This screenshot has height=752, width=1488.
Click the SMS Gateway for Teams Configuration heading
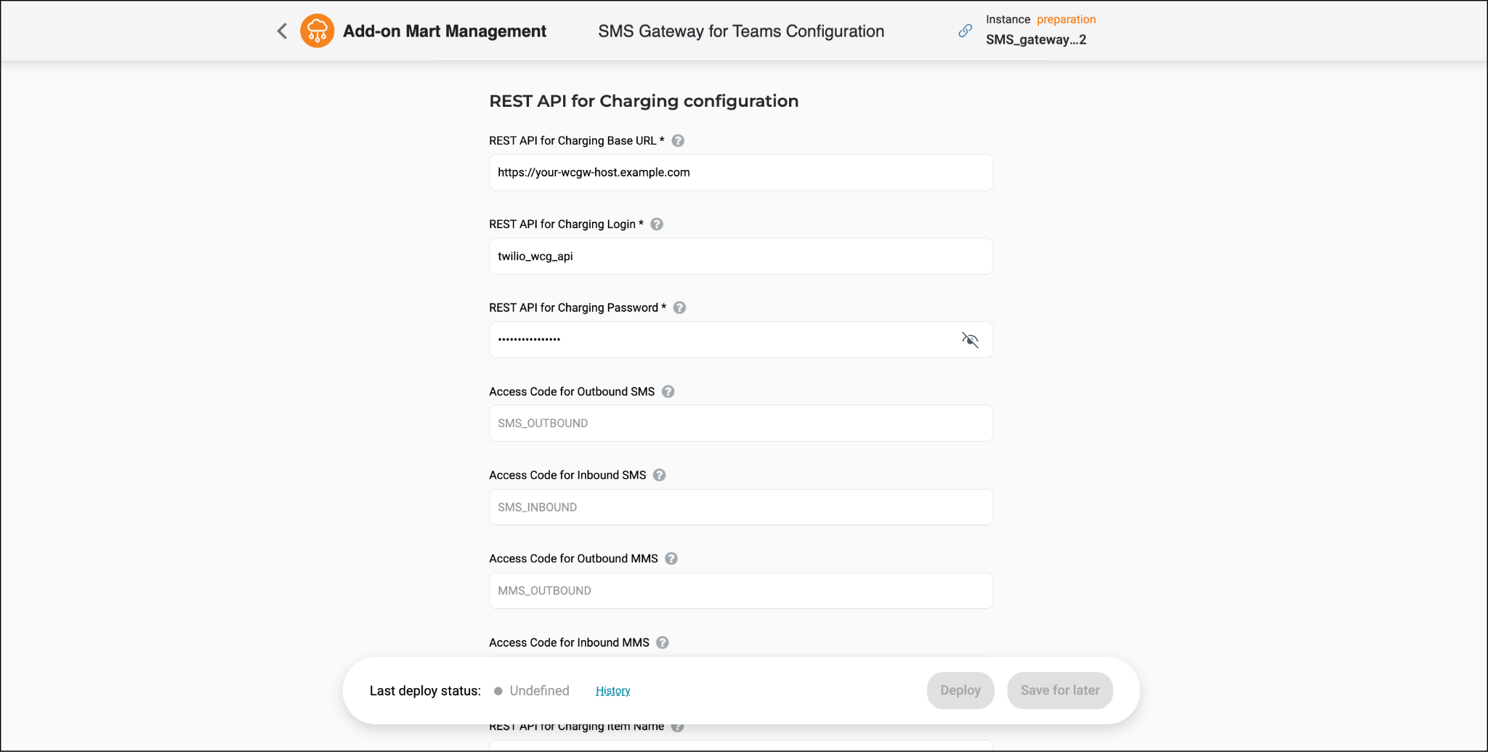pos(741,31)
